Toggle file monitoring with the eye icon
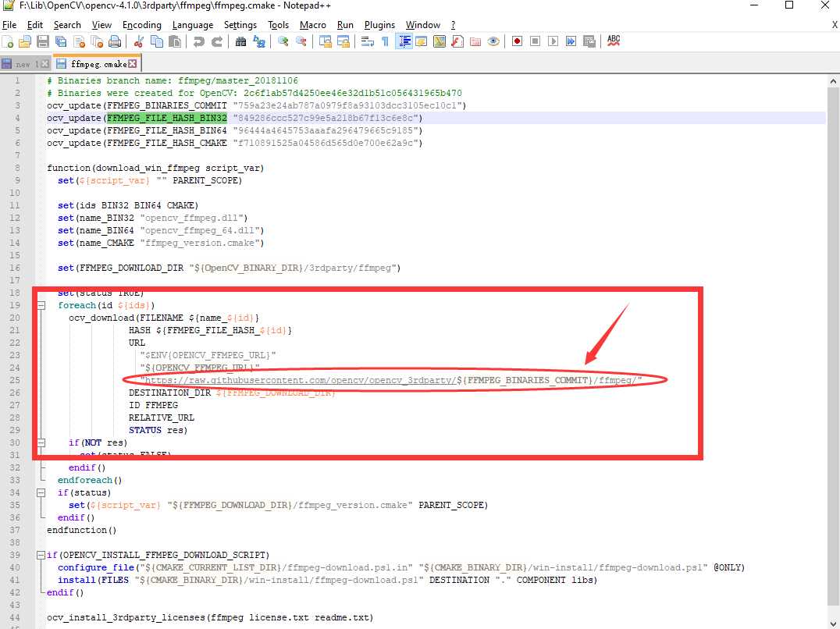The height and width of the screenshot is (629, 840). (x=493, y=42)
